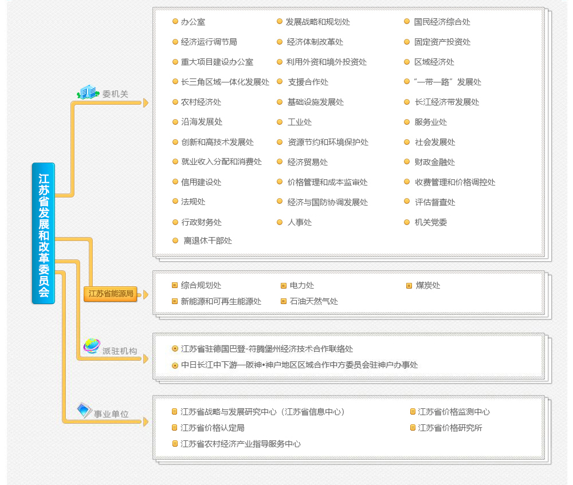Open the 工业处 link

coord(300,122)
